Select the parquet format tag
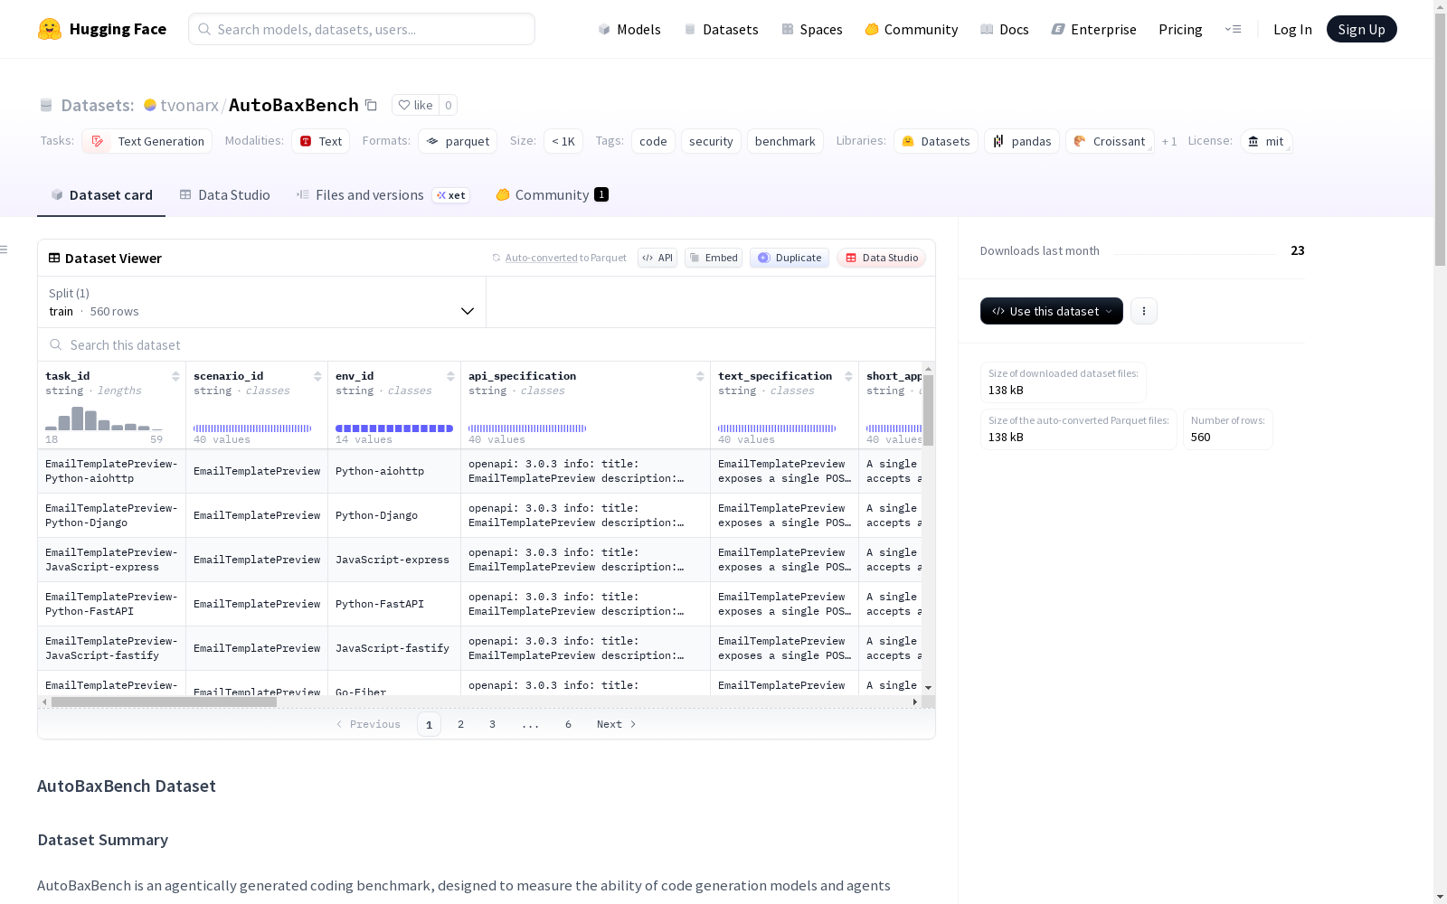Viewport: 1447px width, 904px height. pos(458,141)
